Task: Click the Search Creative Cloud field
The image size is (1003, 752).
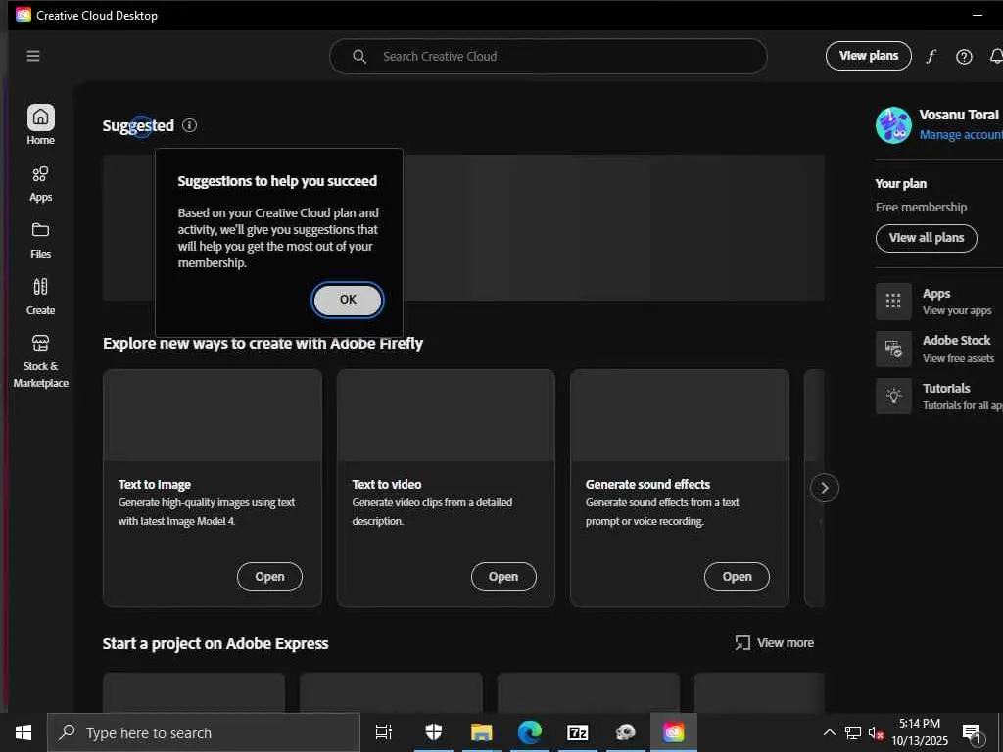Action: 549,56
